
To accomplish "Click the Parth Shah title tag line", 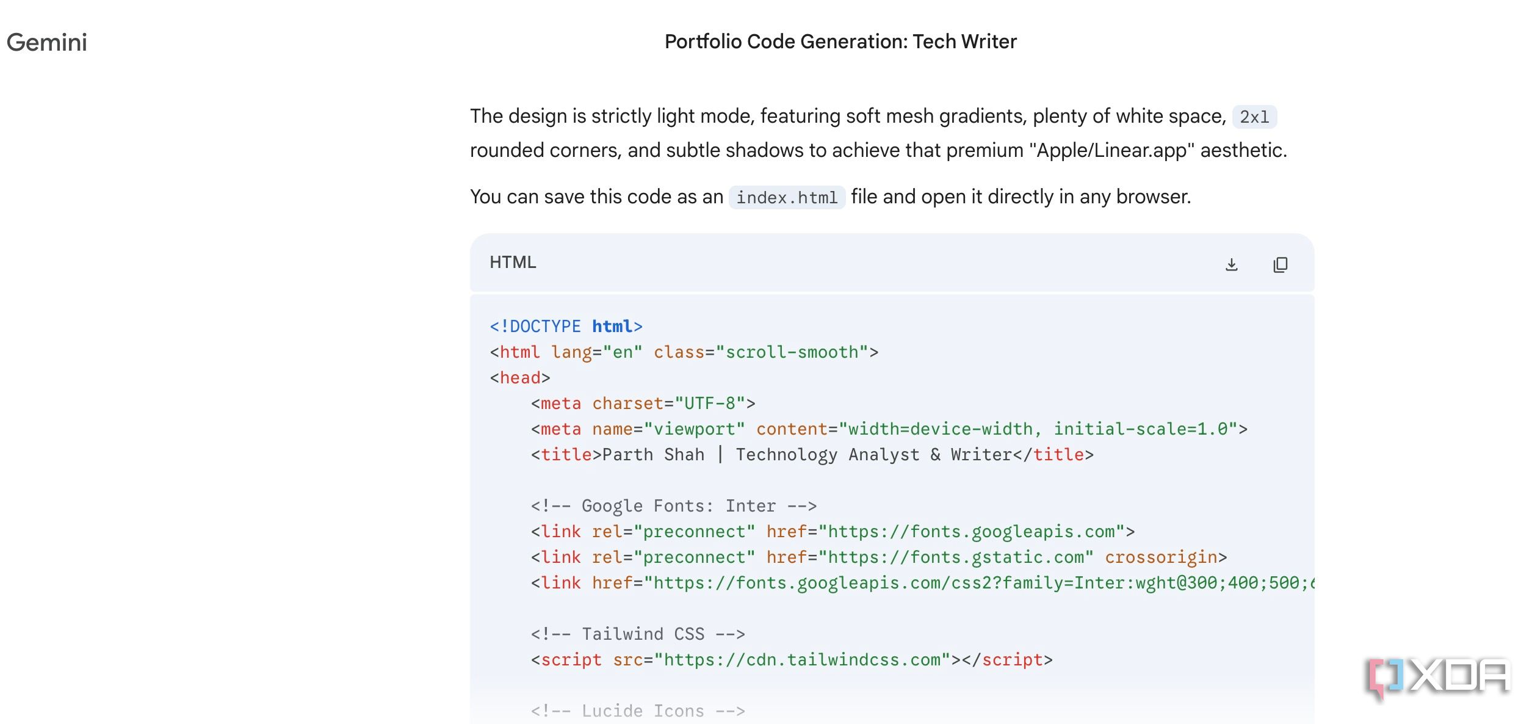I will [812, 455].
